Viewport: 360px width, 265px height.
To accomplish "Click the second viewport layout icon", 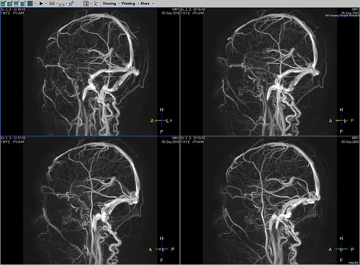I will (x=10, y=4).
